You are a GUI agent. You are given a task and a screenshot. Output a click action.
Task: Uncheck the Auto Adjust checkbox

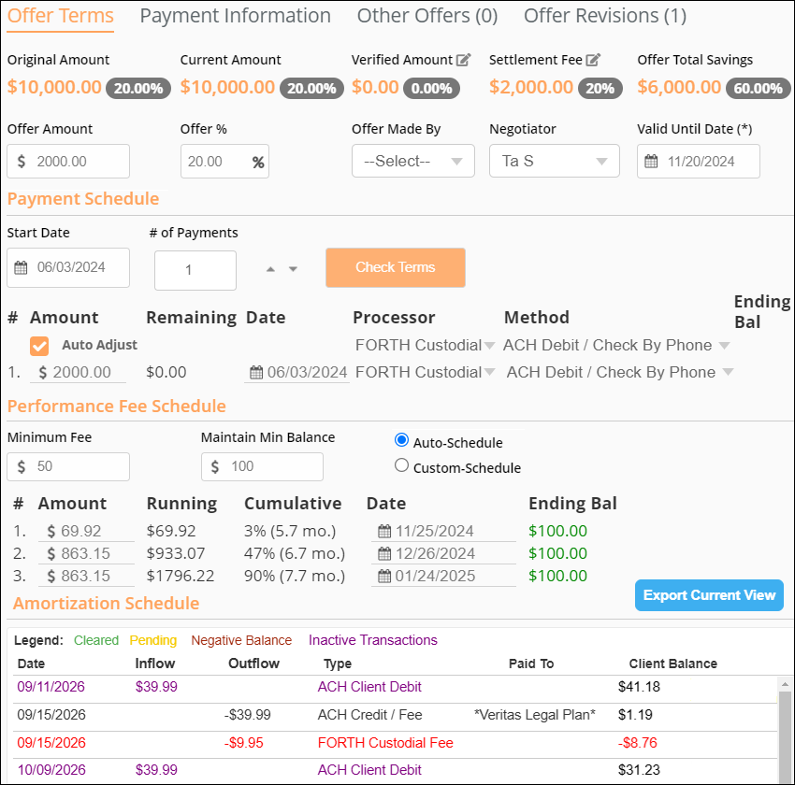(39, 347)
